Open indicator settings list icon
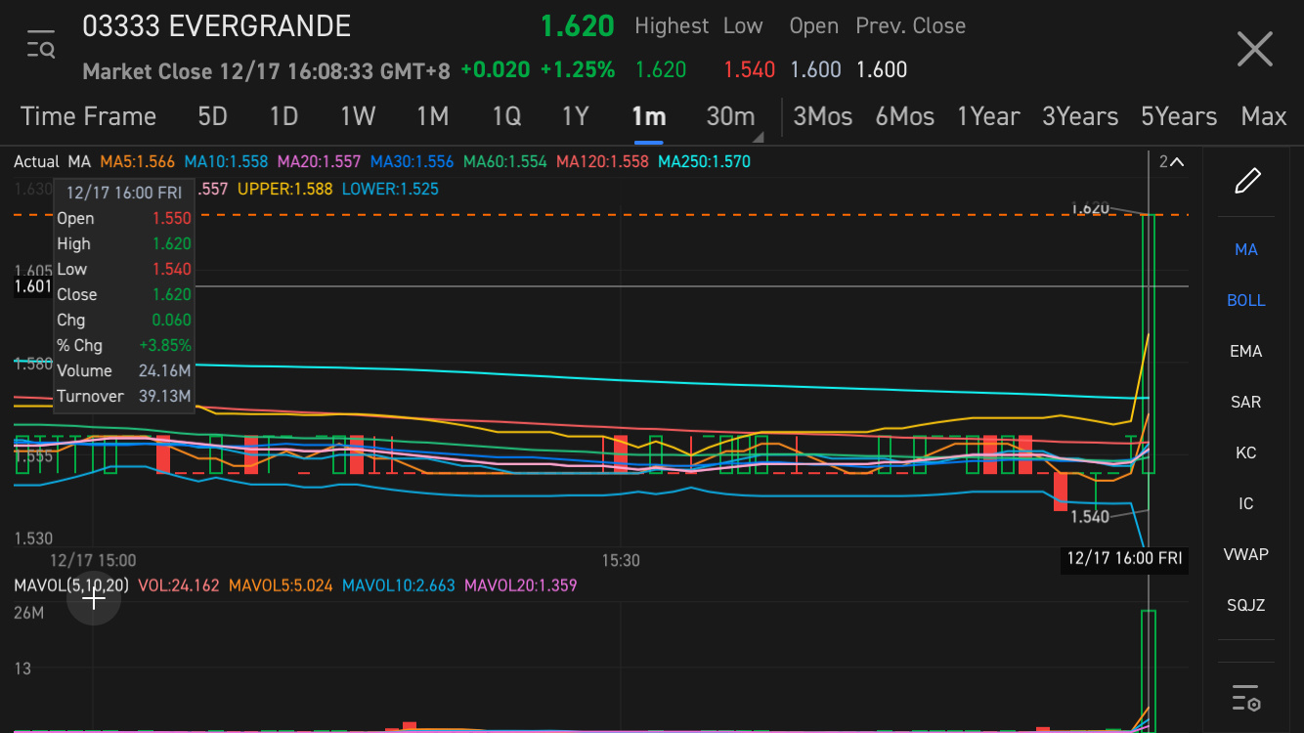This screenshot has height=733, width=1304. click(x=1245, y=698)
